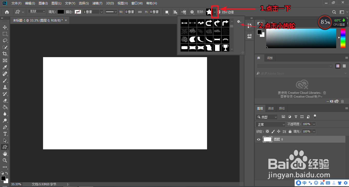Select the History Brush tool
Image resolution: width=349 pixels, height=187 pixels.
(5, 94)
